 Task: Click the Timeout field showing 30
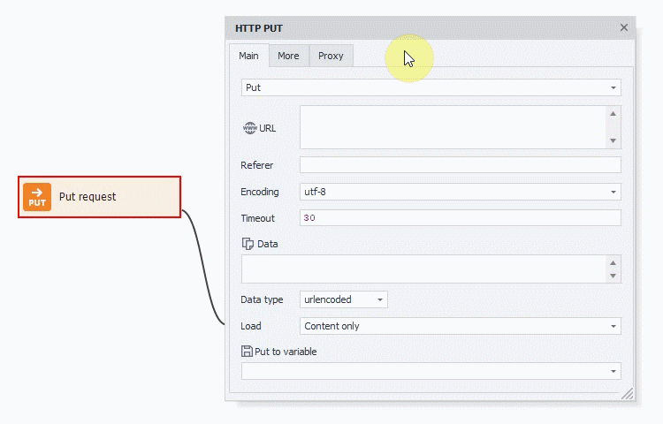tap(461, 218)
